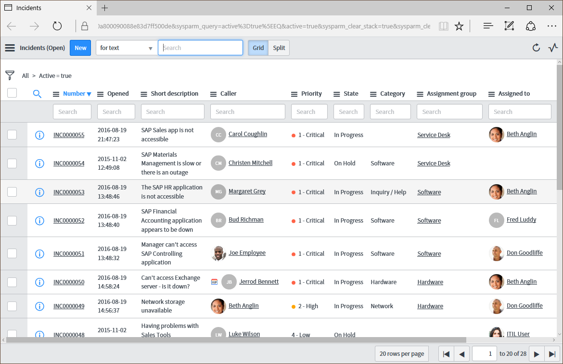Open the 'for text' search type dropdown
Image resolution: width=563 pixels, height=364 pixels.
[126, 48]
